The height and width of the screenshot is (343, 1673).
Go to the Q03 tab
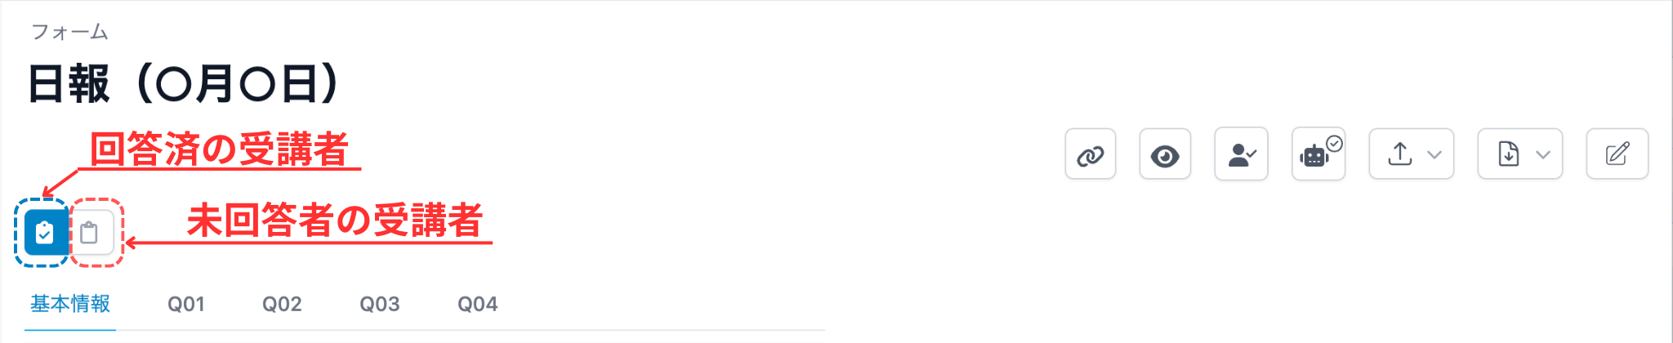[380, 305]
